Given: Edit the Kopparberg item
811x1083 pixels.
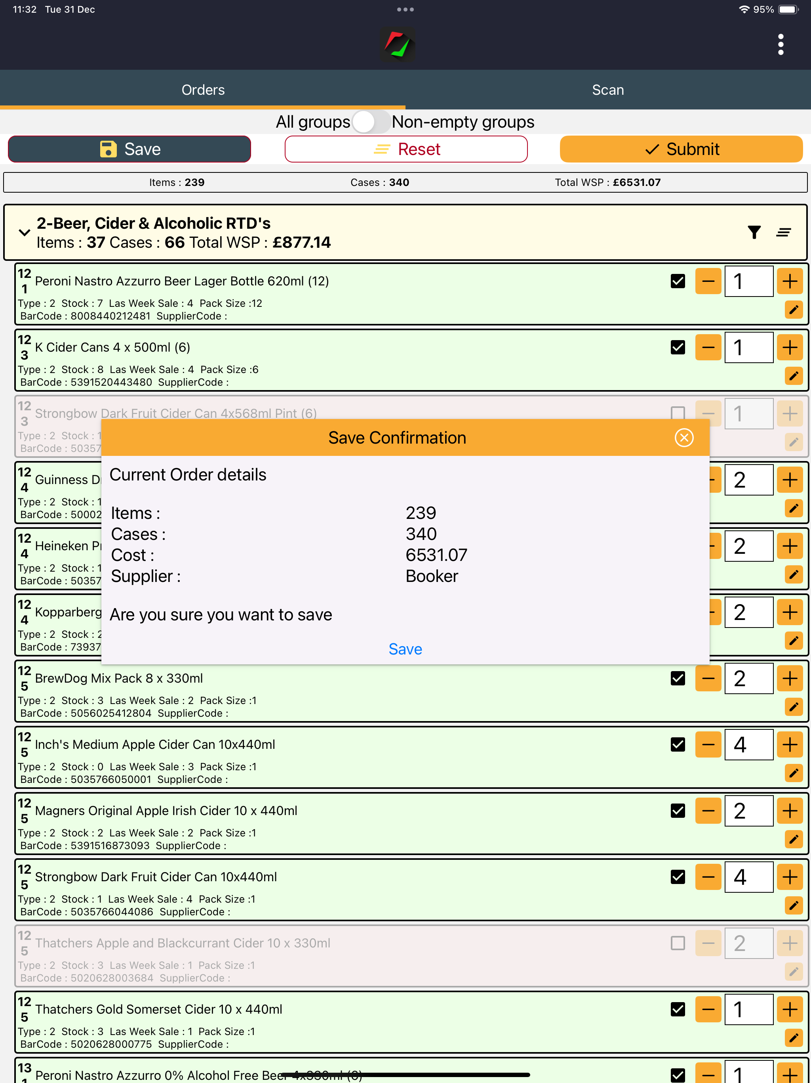Looking at the screenshot, I should click(x=794, y=640).
